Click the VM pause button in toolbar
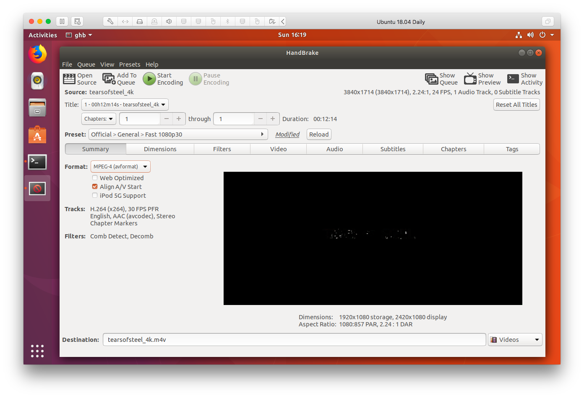584x398 pixels. pyautogui.click(x=62, y=21)
